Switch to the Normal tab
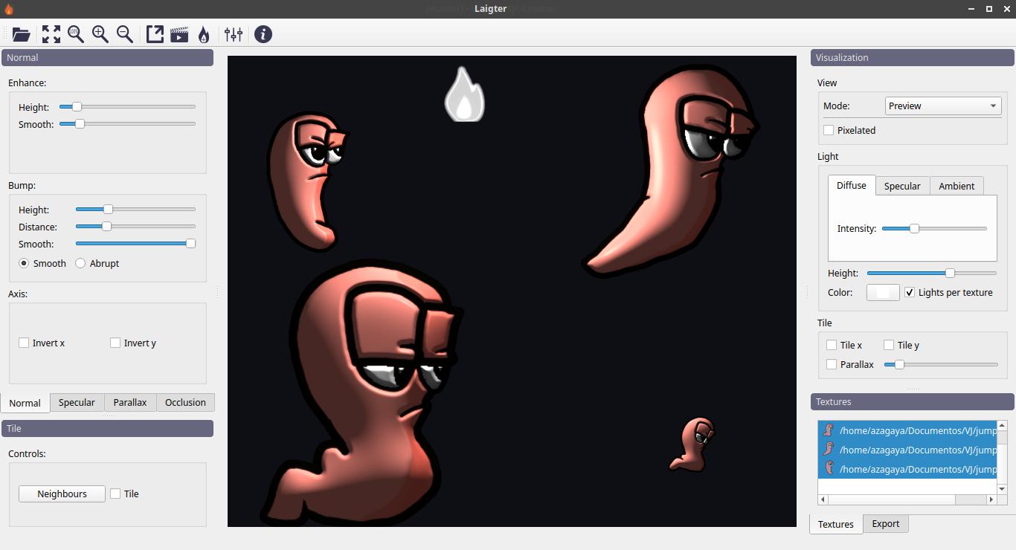This screenshot has height=550, width=1016. tap(25, 403)
